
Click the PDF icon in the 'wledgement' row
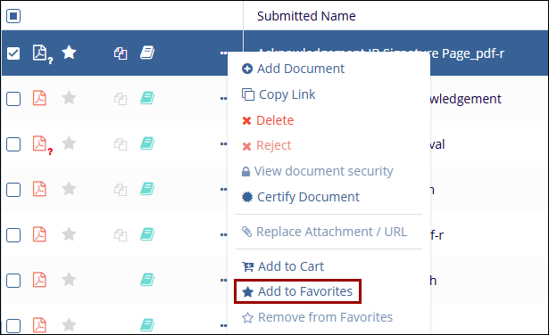click(x=39, y=98)
